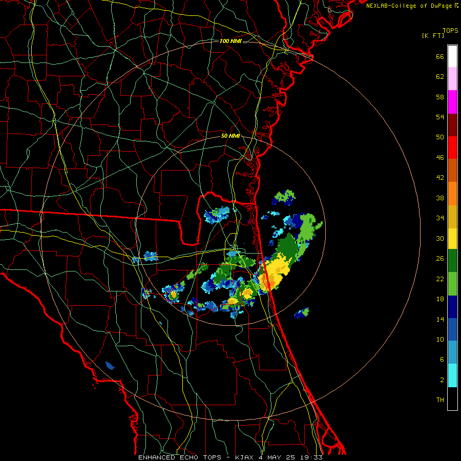
Task: Click the legend value 10
Action: (x=440, y=340)
